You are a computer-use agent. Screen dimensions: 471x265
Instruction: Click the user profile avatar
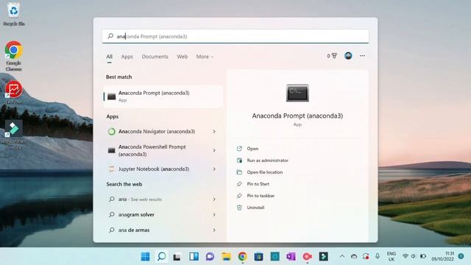(348, 56)
